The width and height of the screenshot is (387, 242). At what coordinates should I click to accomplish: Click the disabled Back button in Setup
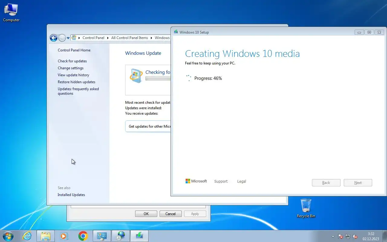[326, 183]
